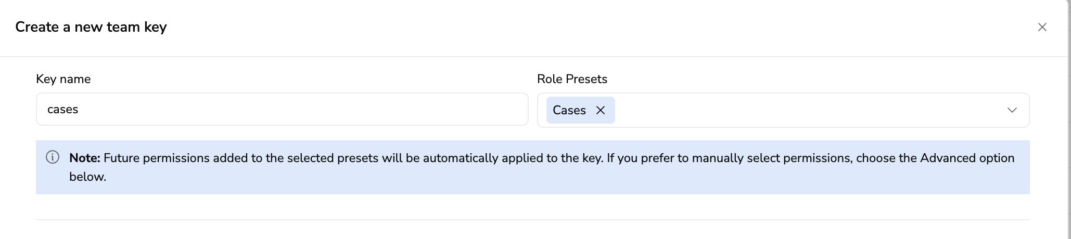Screen dimensions: 1071x239
Task: Click the dialog's right-edge scrollbar
Action: (1069, 119)
